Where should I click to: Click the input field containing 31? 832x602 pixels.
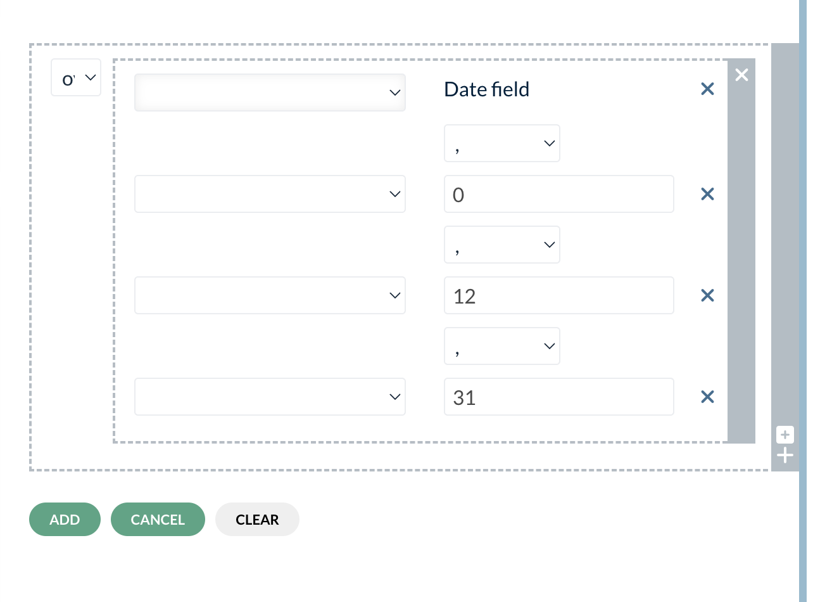[559, 397]
